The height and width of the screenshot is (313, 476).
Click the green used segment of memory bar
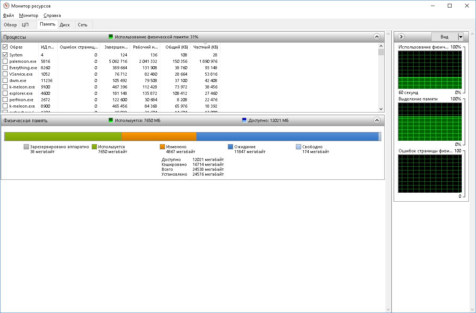pos(63,137)
